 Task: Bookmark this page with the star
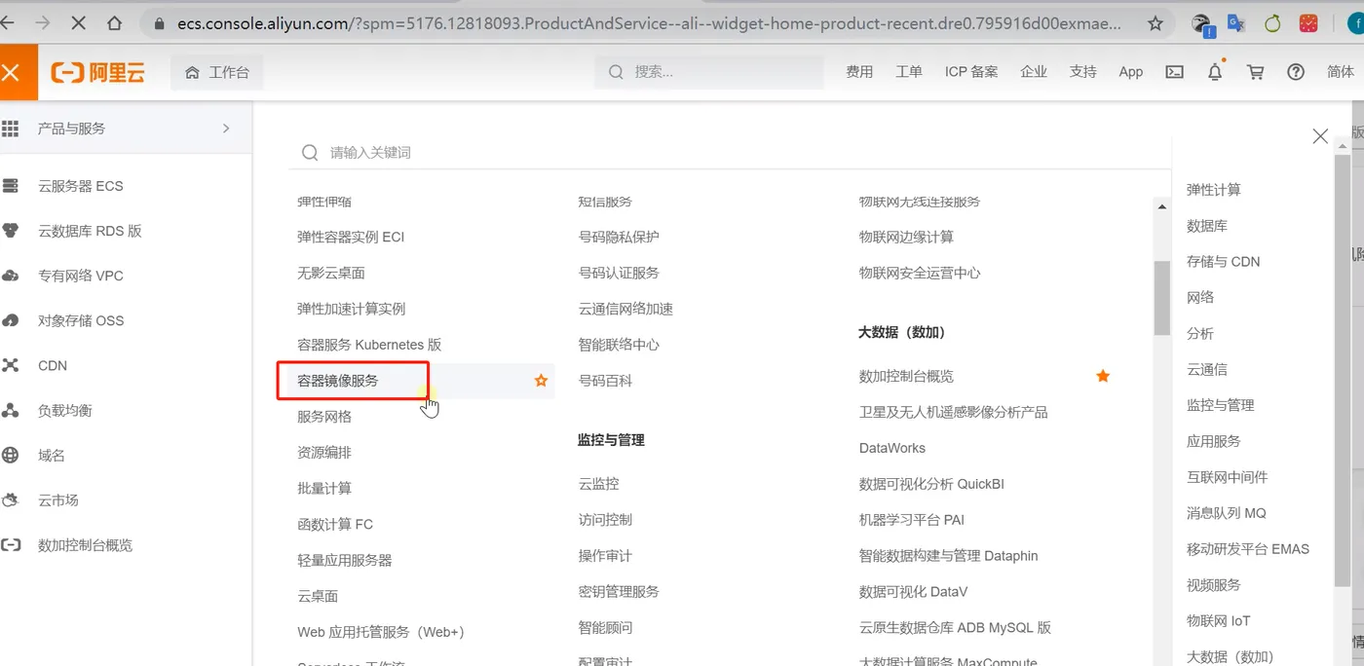tap(1156, 23)
